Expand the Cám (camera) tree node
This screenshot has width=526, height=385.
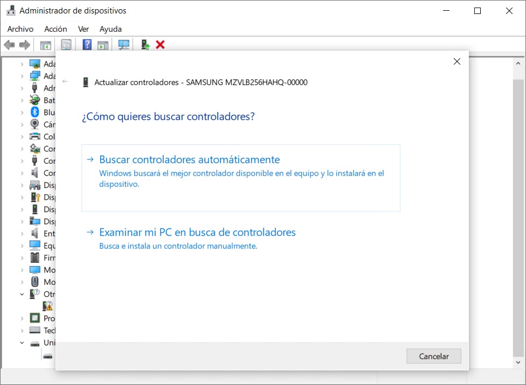22,124
